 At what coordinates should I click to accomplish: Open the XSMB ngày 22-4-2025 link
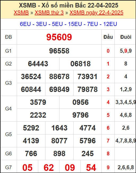coord(96,13)
